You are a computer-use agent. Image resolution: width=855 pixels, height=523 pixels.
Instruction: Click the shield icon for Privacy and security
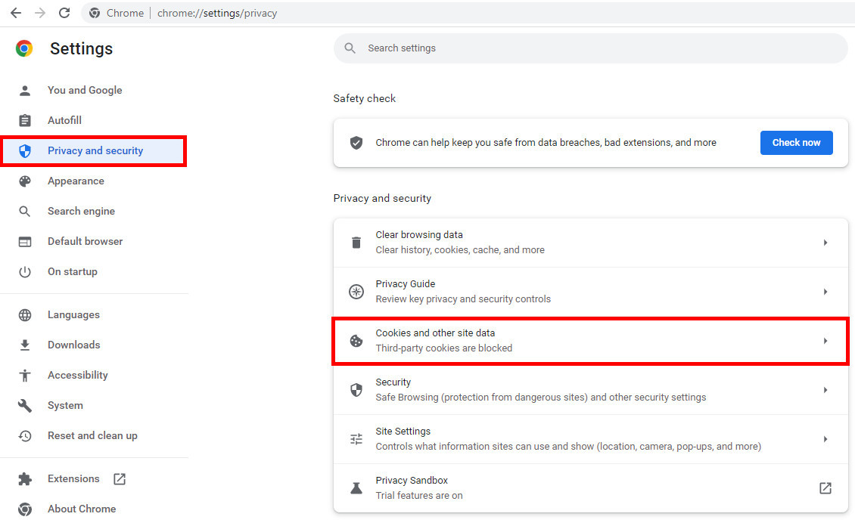[24, 151]
